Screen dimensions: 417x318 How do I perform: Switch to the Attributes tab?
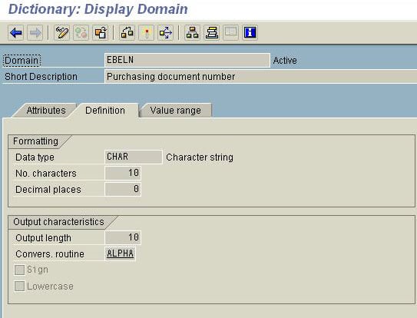tap(46, 110)
